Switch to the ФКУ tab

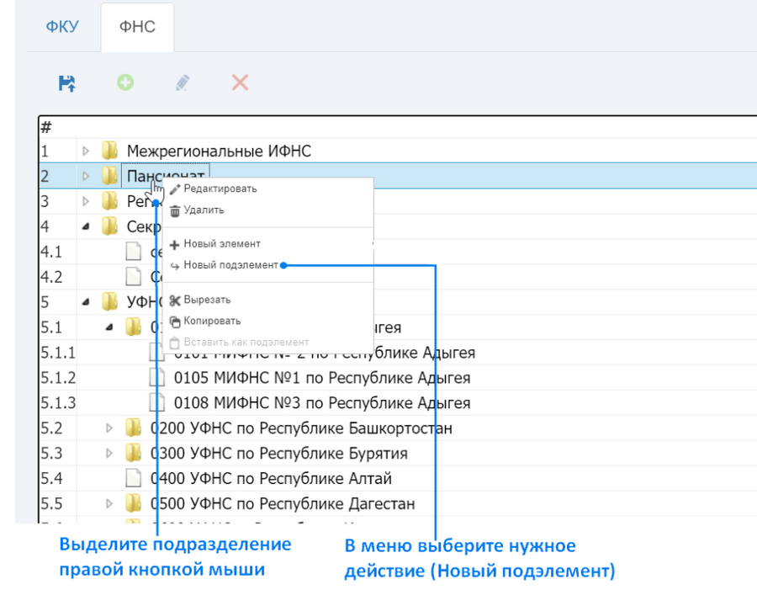click(62, 27)
